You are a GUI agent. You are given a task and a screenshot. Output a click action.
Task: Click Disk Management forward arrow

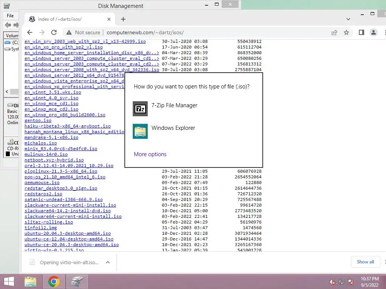tap(16, 25)
